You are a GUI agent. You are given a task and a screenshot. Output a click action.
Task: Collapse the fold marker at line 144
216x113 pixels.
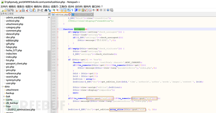[58, 98]
